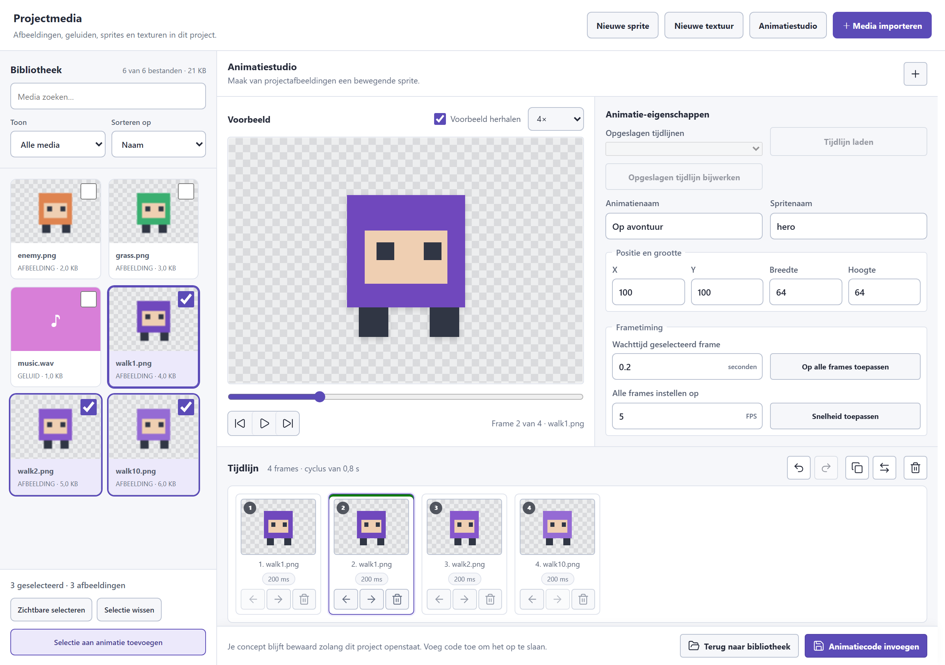Deselect walk1.png in the library
Image resolution: width=945 pixels, height=665 pixels.
(x=186, y=299)
